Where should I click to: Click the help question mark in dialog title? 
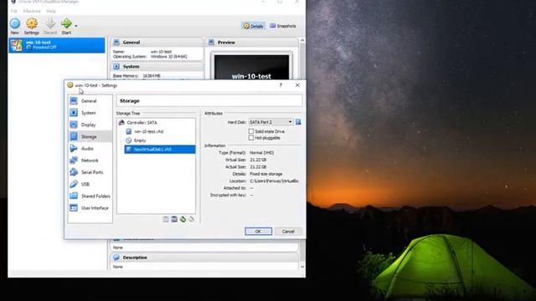281,85
